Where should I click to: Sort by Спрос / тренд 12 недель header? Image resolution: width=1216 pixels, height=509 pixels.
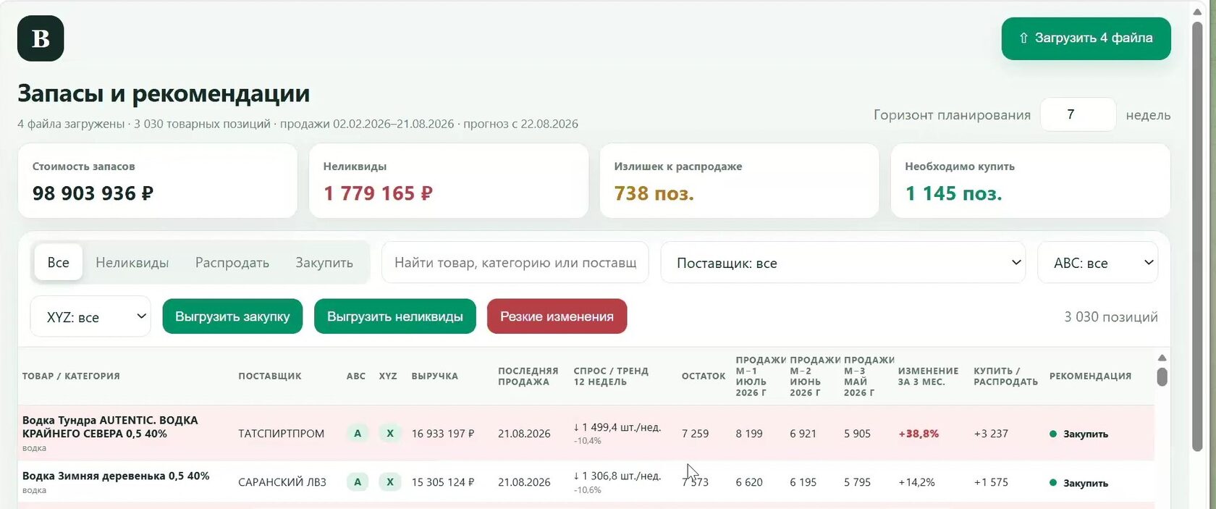point(611,376)
